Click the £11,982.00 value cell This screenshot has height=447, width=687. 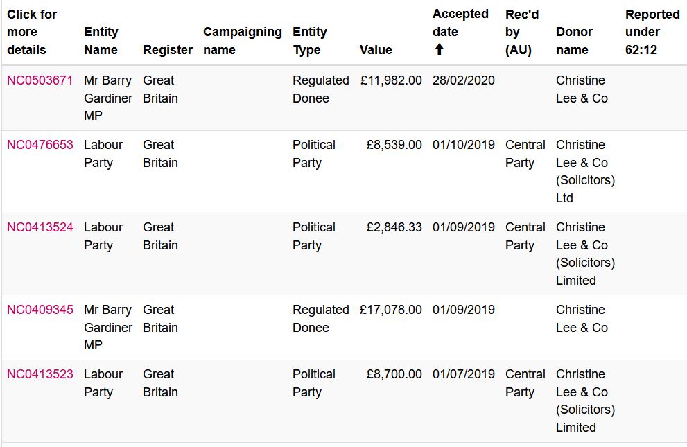click(391, 80)
